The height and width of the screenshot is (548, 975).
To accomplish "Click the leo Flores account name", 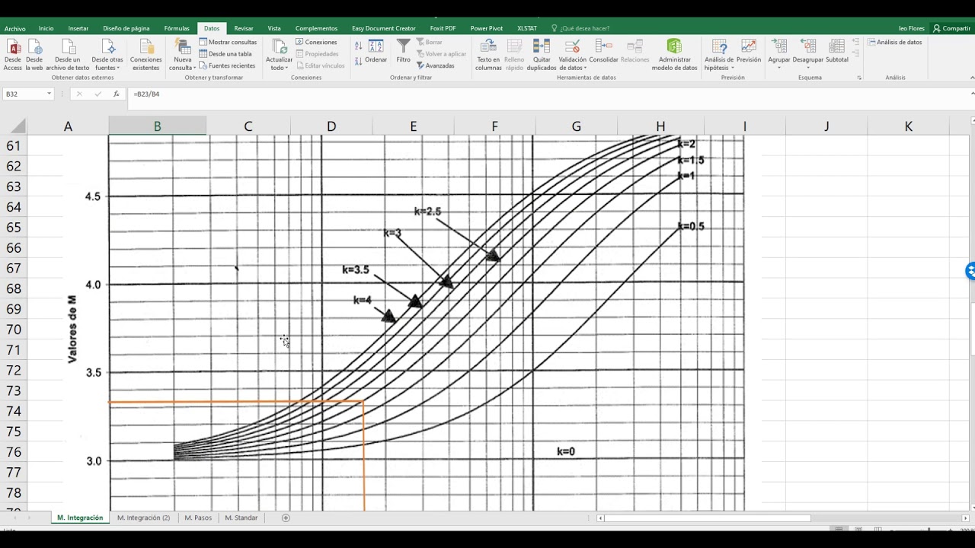I will (x=911, y=28).
